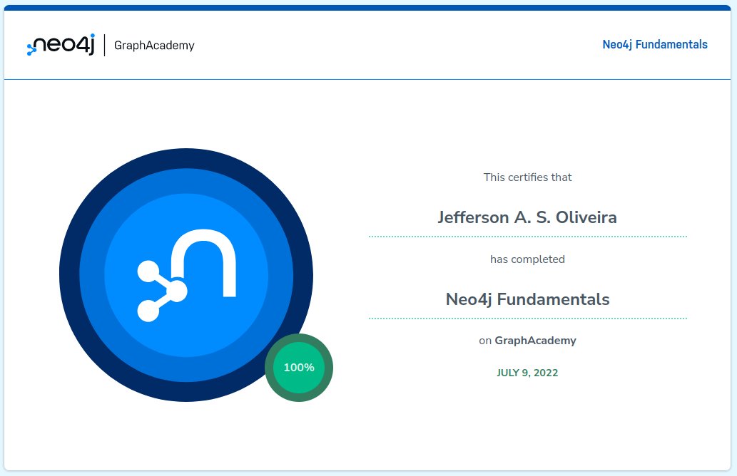The image size is (737, 476).
Task: Click the 'This certifies that' text
Action: pyautogui.click(x=527, y=177)
